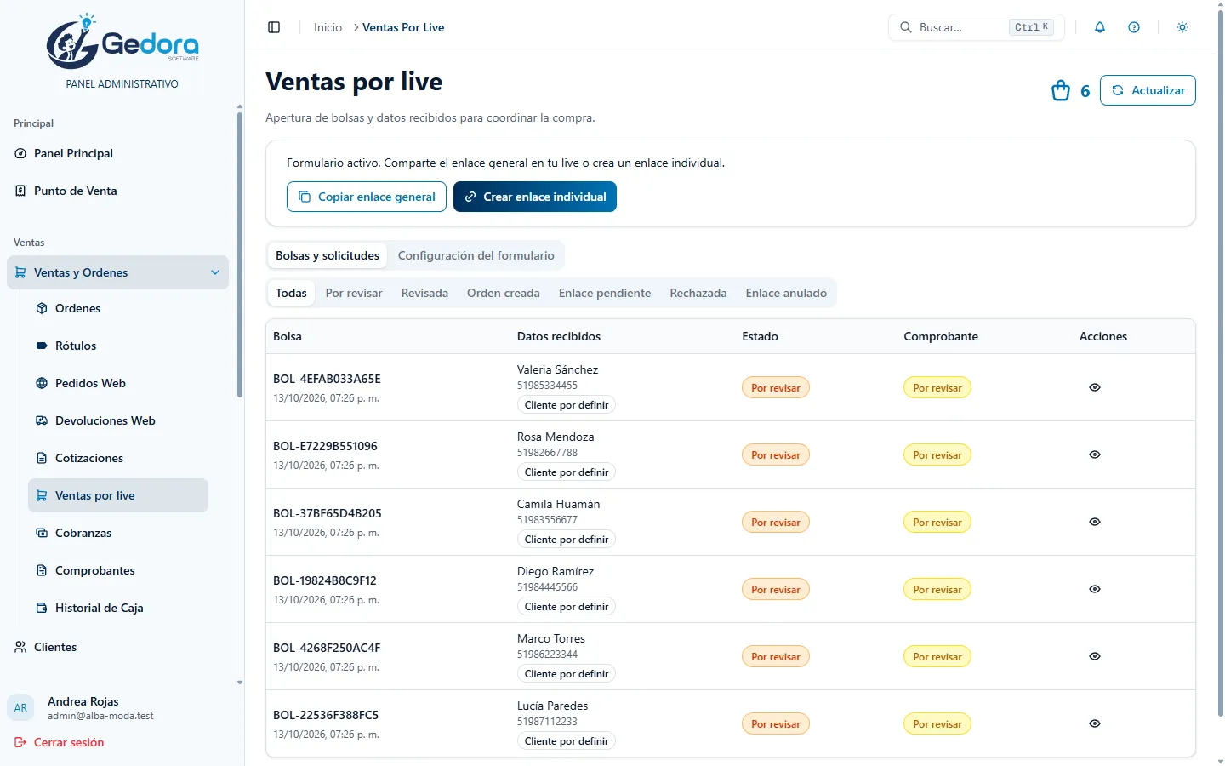Screen dimensions: 1225x766
Task: Click the Buscar search field
Action: [977, 27]
